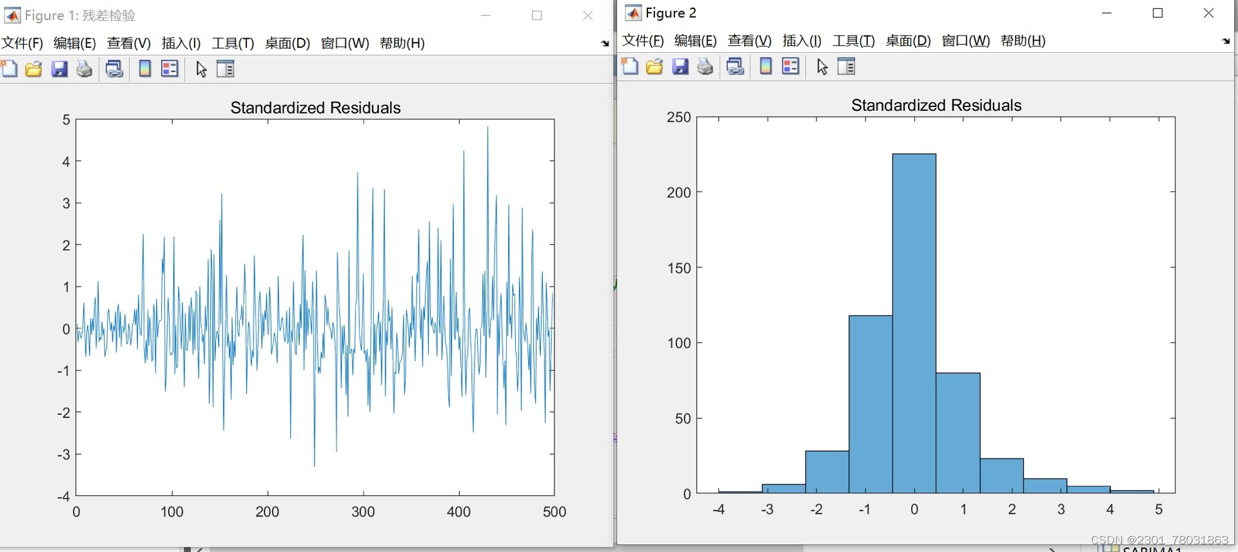This screenshot has height=552, width=1238.
Task: Open Property Inspector from Figure 1 toolbar
Action: (x=225, y=69)
